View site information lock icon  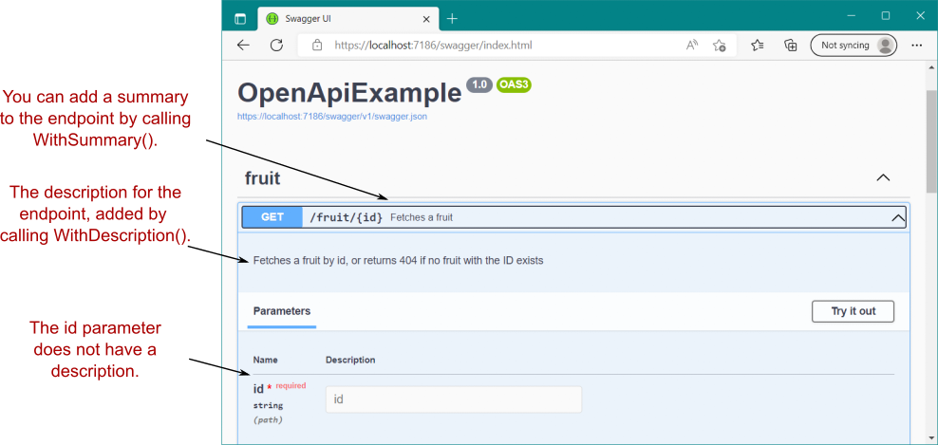click(x=318, y=46)
